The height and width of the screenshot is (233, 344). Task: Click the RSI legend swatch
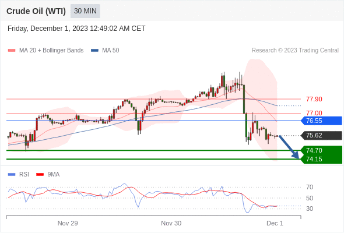tap(12, 175)
